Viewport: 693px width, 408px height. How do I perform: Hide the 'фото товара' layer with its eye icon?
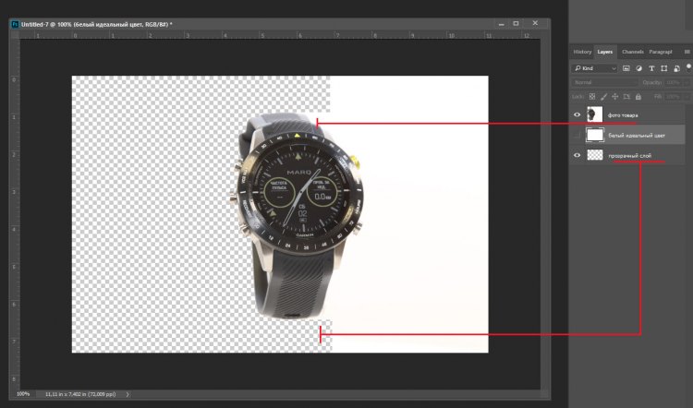[x=577, y=114]
